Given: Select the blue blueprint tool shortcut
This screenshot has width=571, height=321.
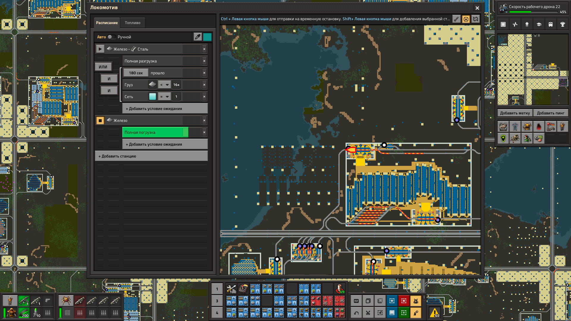Looking at the screenshot, I should pos(392,301).
